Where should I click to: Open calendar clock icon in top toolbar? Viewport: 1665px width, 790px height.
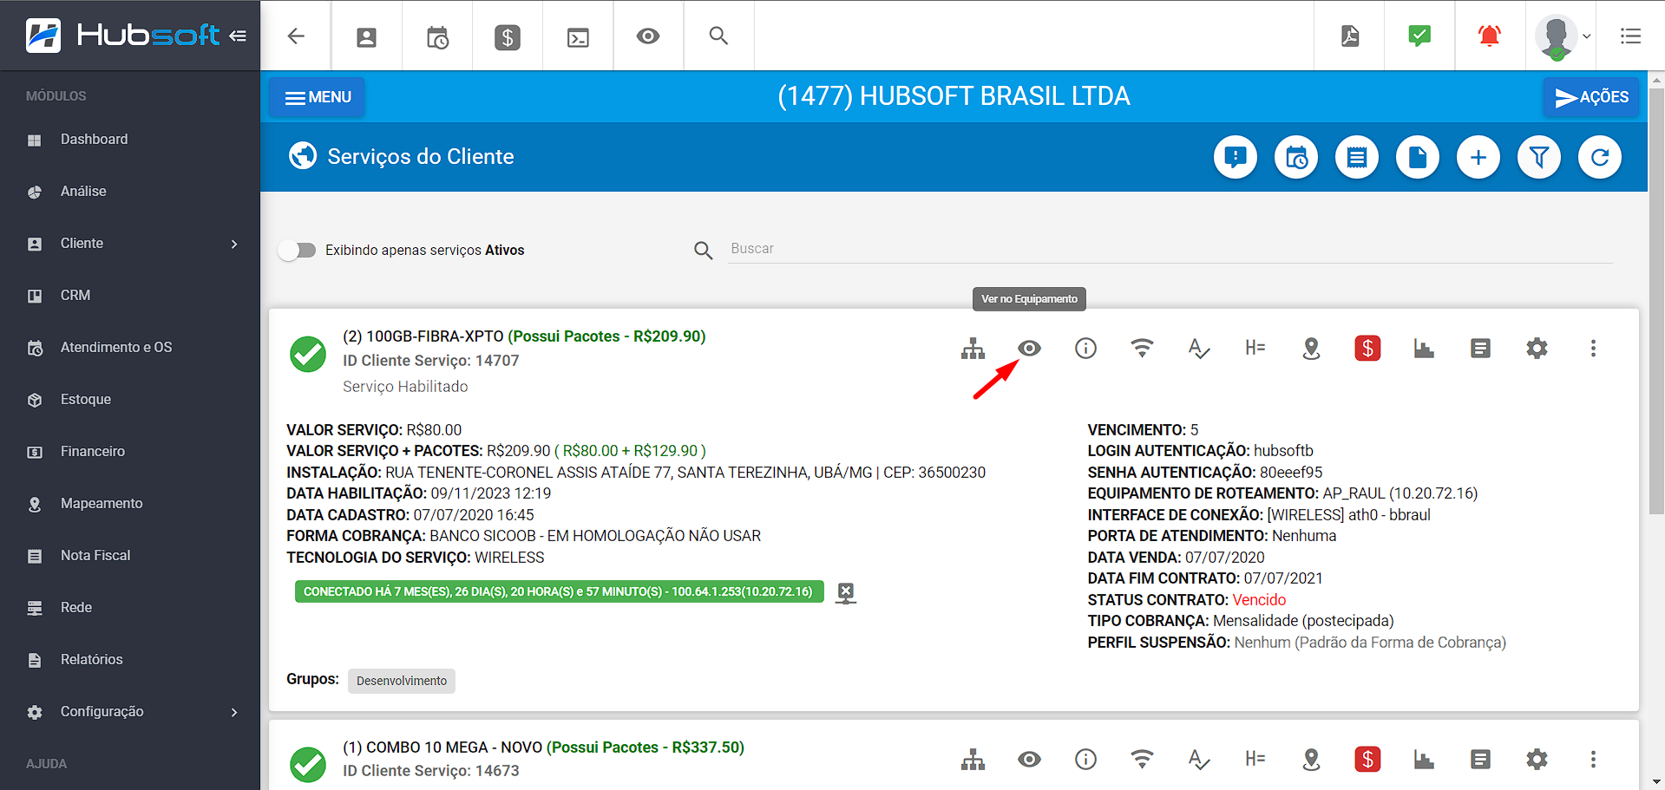[x=437, y=36]
